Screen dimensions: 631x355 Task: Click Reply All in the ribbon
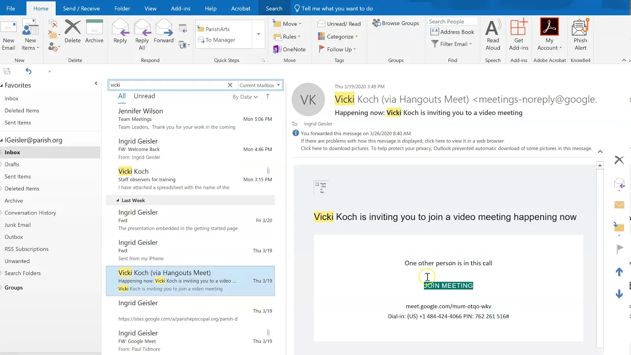[142, 35]
